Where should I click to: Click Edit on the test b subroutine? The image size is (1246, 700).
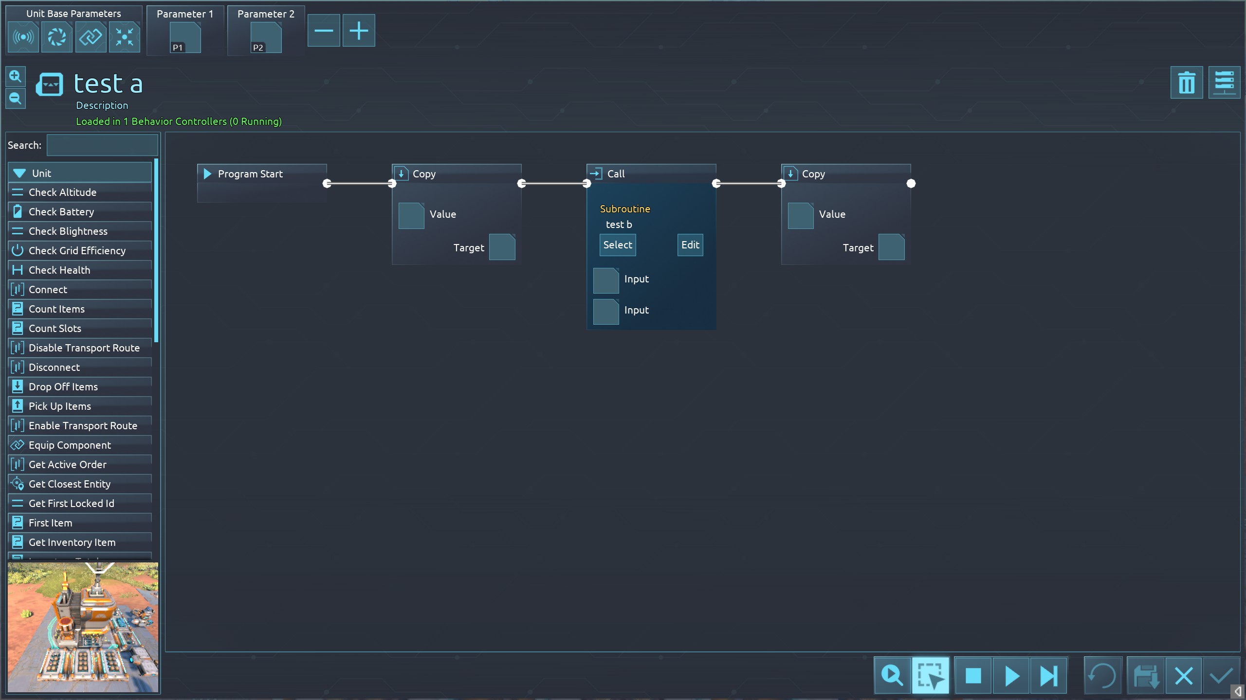[690, 245]
